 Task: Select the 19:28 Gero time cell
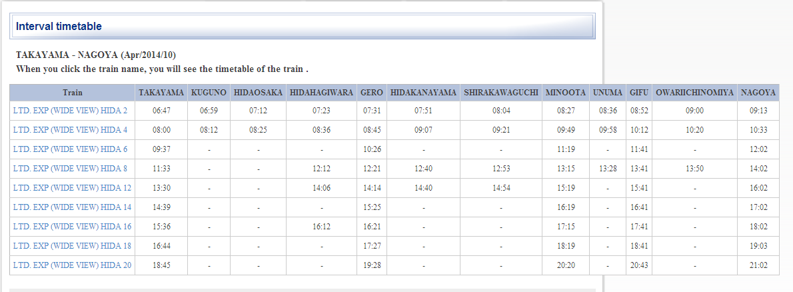pyautogui.click(x=372, y=265)
